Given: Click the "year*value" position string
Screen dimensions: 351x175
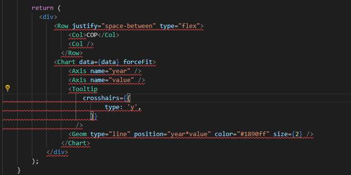Looking at the screenshot, I should tap(189, 134).
